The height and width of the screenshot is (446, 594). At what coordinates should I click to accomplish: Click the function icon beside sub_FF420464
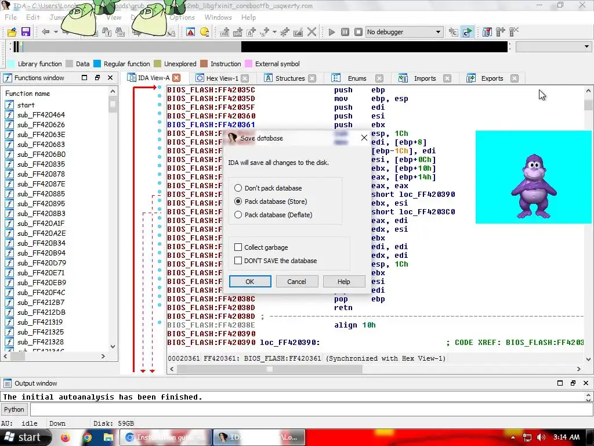tap(9, 115)
